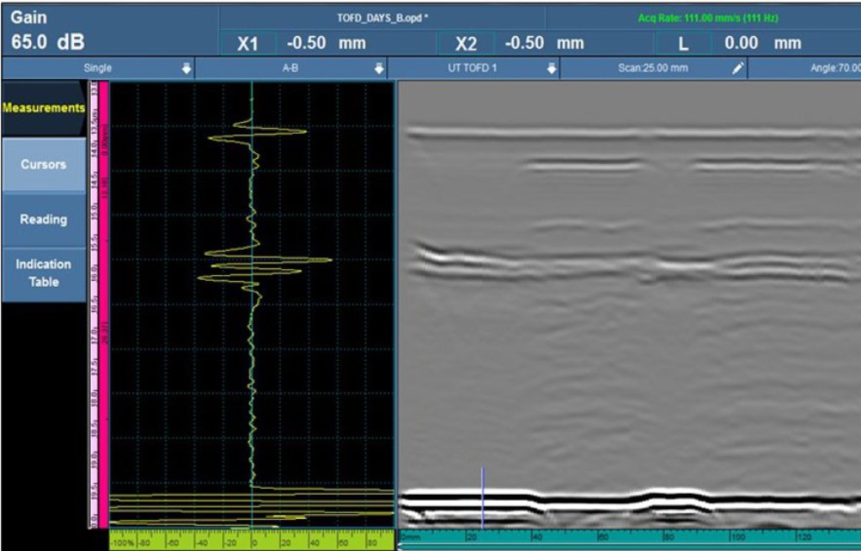The height and width of the screenshot is (551, 861).
Task: Edit the X1 -0.50 mm value
Action: click(x=326, y=43)
